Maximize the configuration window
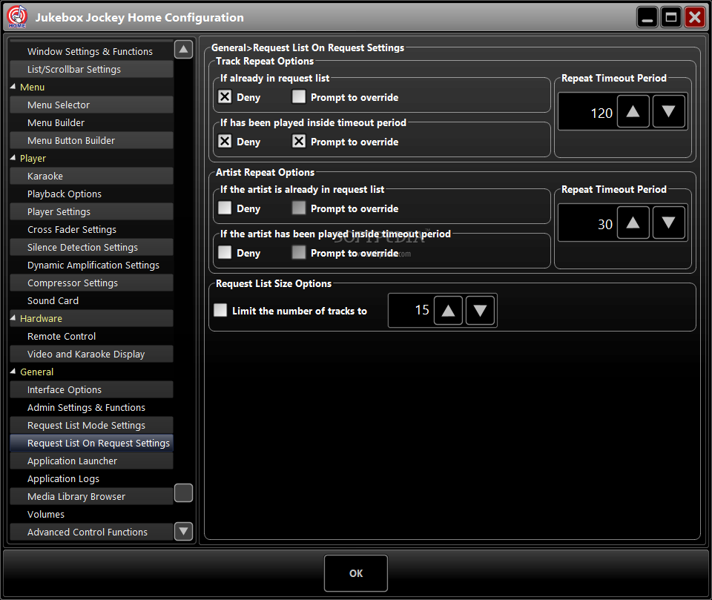This screenshot has width=712, height=600. [671, 17]
